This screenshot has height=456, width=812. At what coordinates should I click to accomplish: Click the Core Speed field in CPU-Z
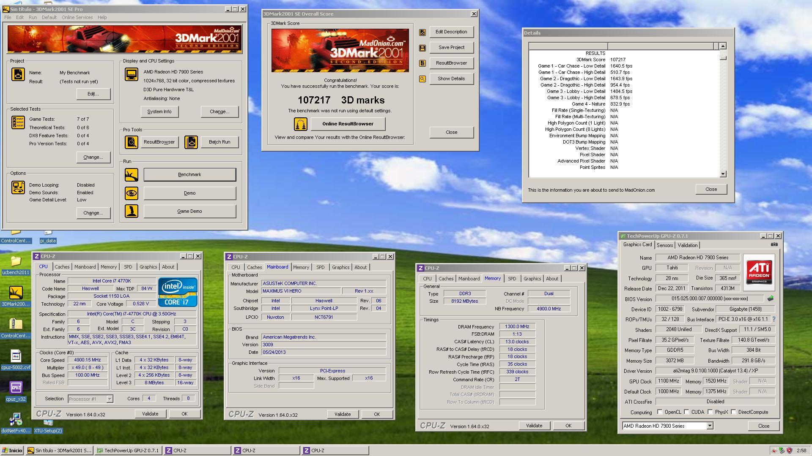coord(88,360)
